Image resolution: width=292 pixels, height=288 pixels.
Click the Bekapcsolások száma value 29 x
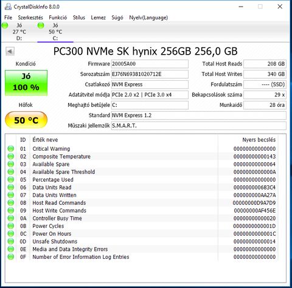click(x=265, y=95)
